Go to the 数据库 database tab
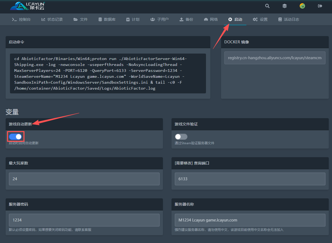The height and width of the screenshot is (243, 332). coord(107,19)
